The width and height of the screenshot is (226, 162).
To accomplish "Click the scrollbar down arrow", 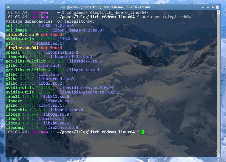I will click(x=218, y=155).
